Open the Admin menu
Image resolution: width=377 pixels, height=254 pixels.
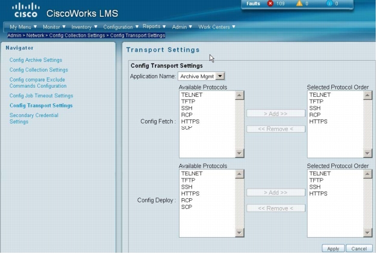[x=182, y=27]
